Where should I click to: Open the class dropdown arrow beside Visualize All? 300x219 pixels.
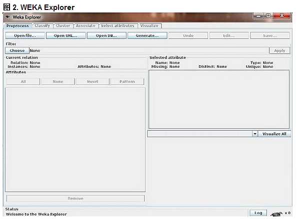click(255, 134)
